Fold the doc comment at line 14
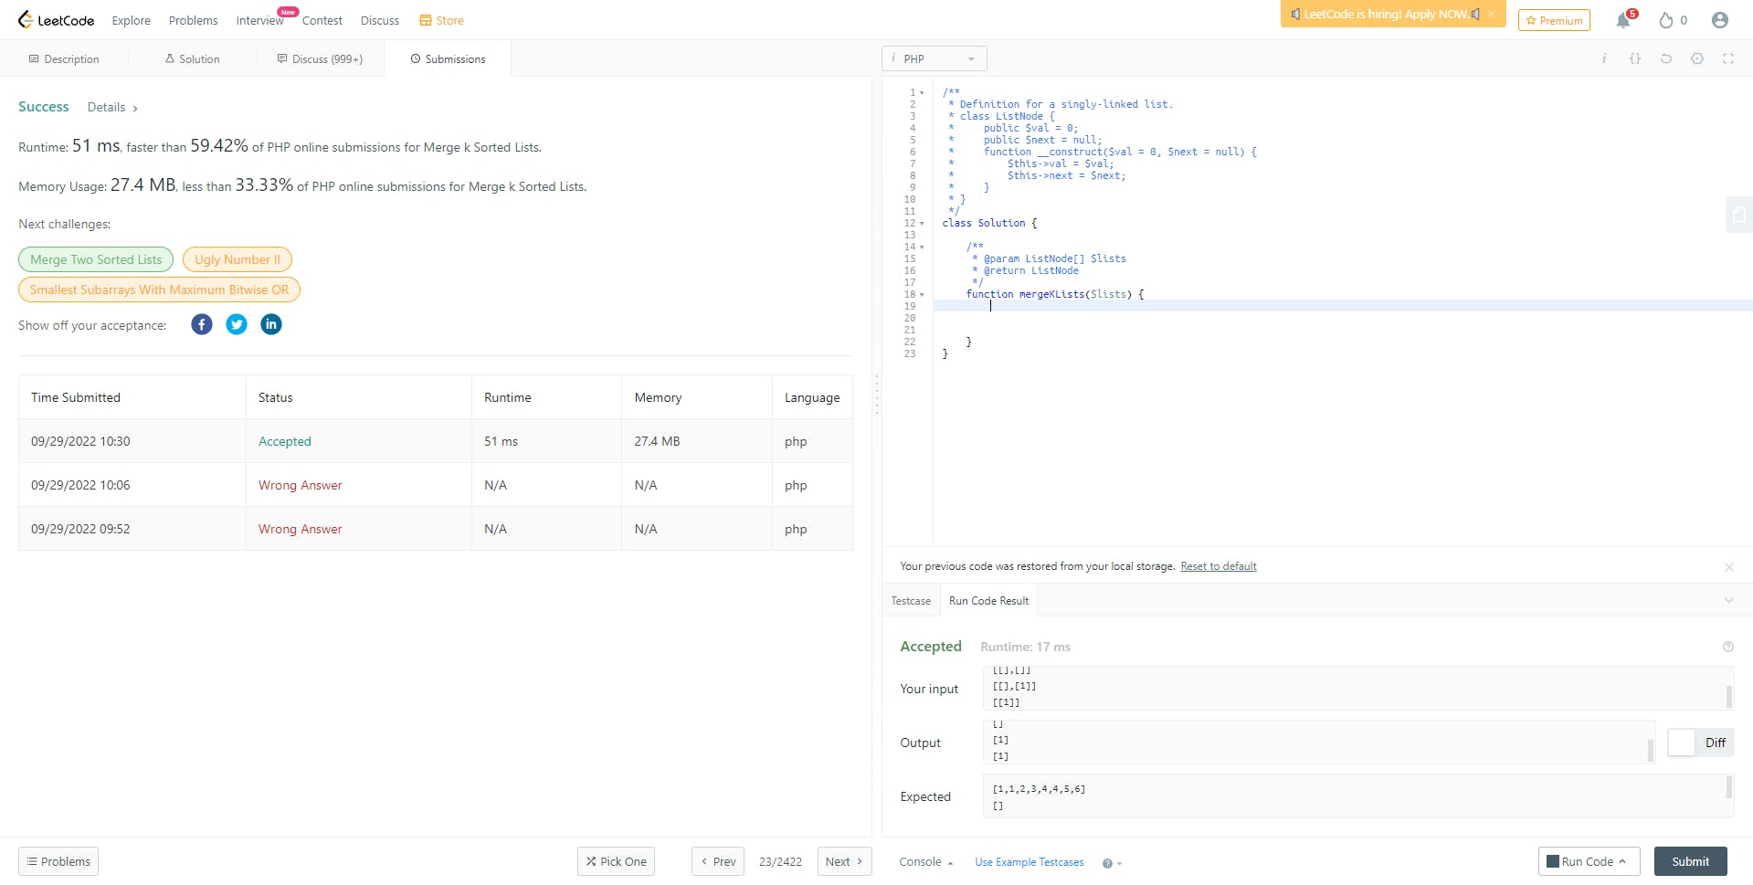This screenshot has width=1753, height=885. point(922,248)
